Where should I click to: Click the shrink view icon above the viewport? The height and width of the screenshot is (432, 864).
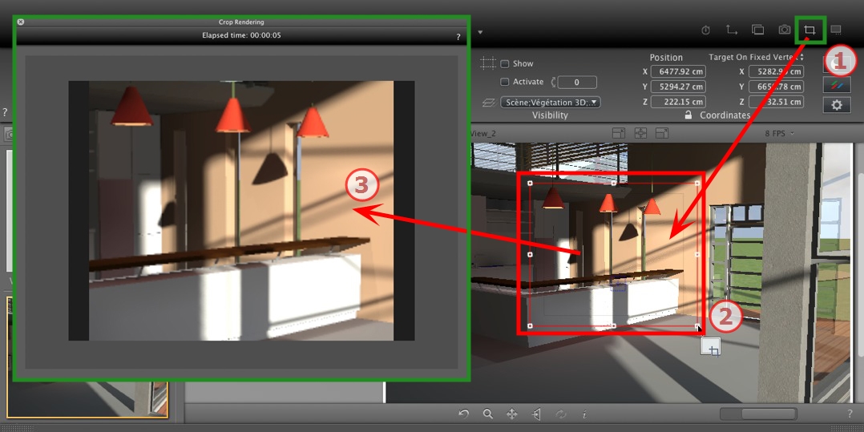click(619, 133)
